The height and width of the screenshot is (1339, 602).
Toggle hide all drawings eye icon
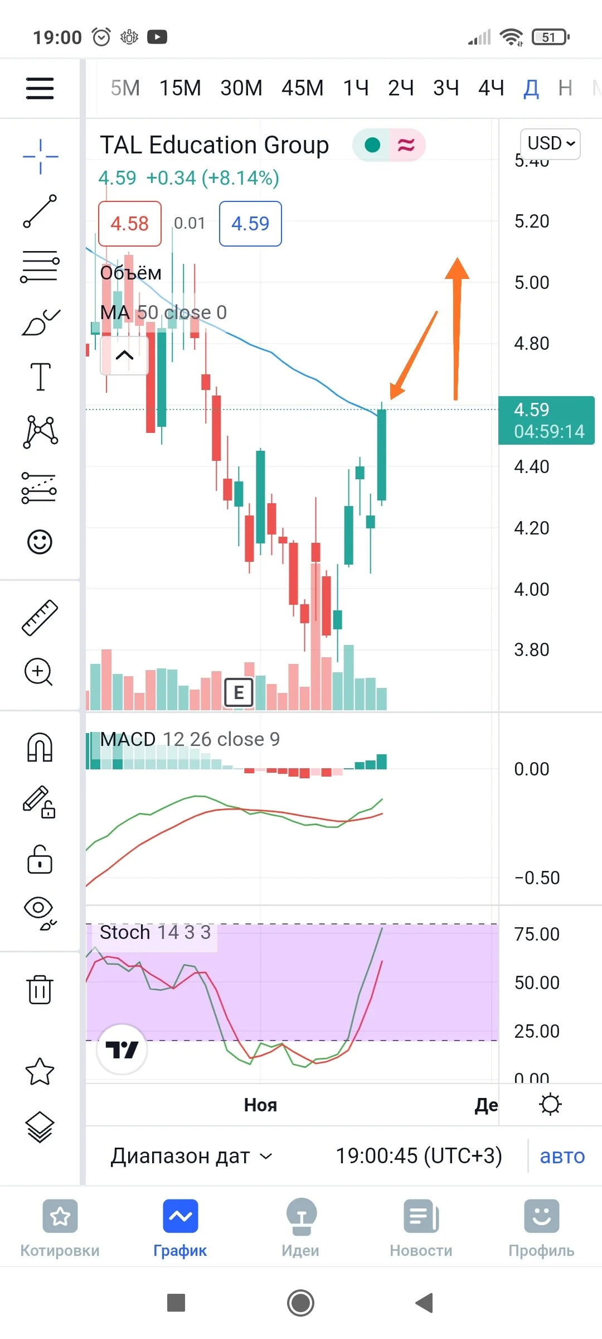(x=40, y=914)
